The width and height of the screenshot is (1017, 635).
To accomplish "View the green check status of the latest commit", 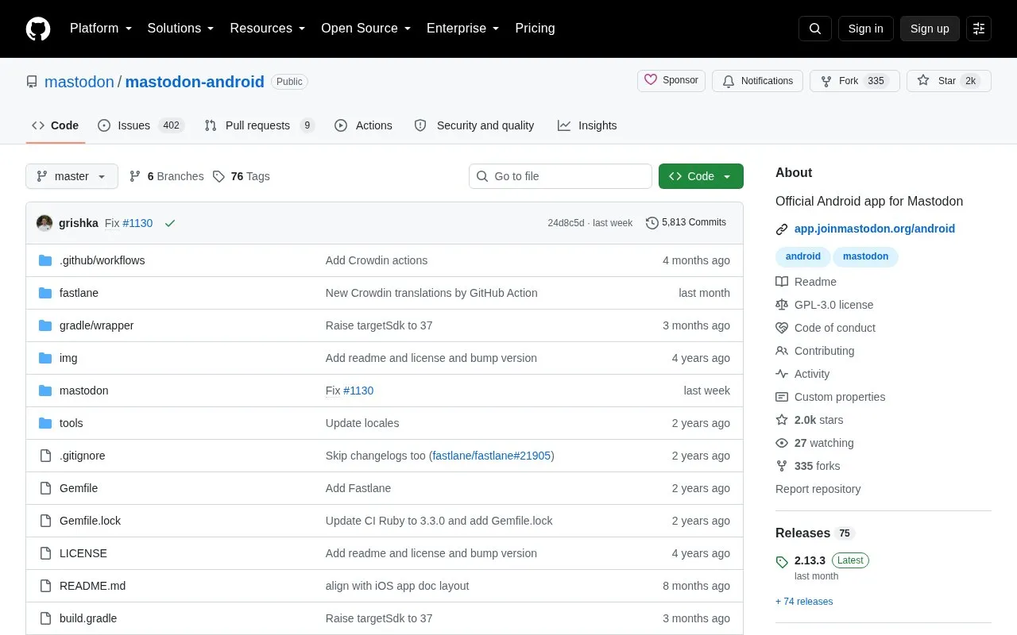I will (x=169, y=223).
